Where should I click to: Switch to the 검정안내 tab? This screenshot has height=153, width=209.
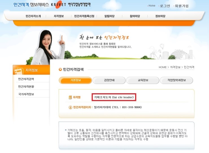(x=109, y=80)
